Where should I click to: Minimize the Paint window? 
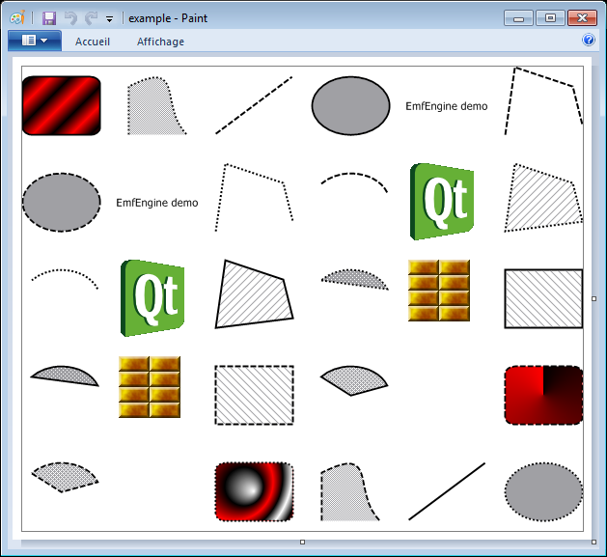pyautogui.click(x=519, y=18)
